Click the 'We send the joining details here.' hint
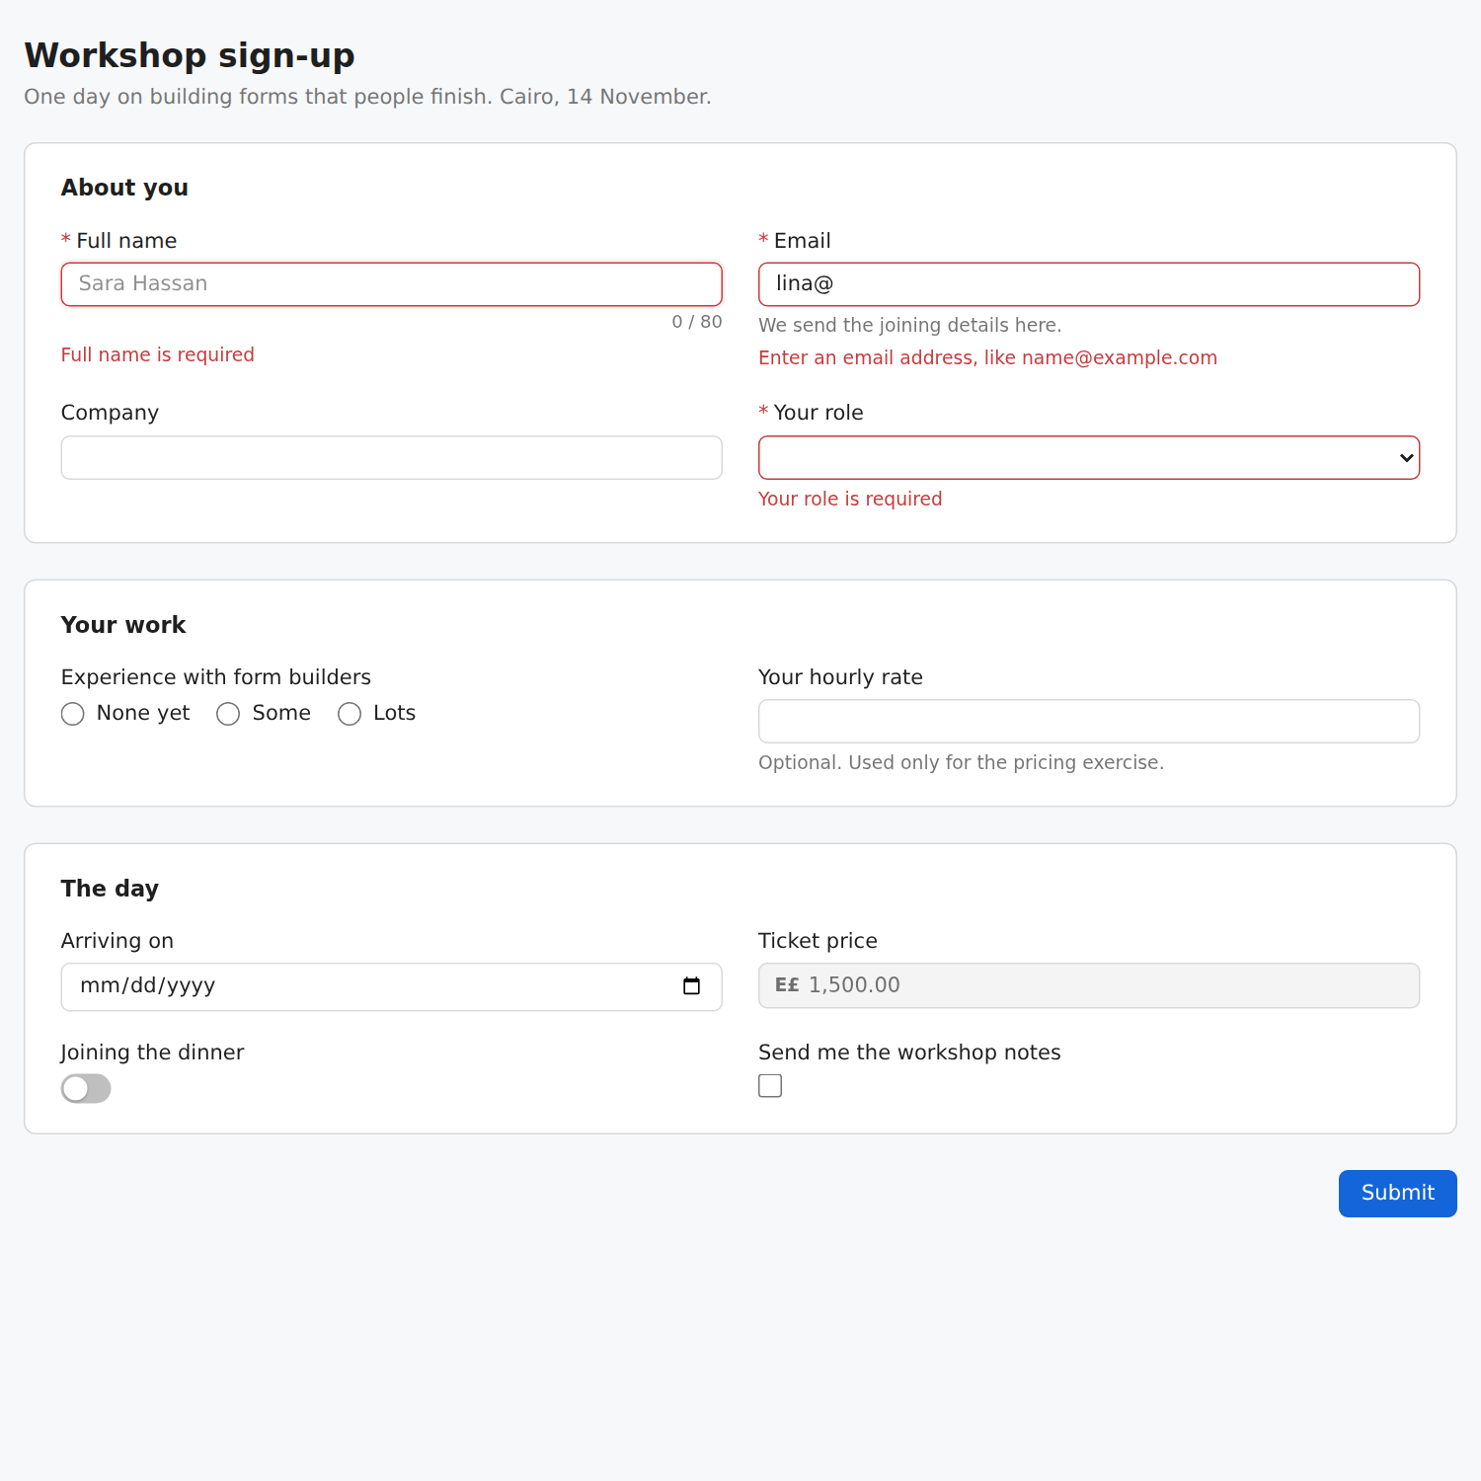Image resolution: width=1481 pixels, height=1481 pixels. point(910,325)
